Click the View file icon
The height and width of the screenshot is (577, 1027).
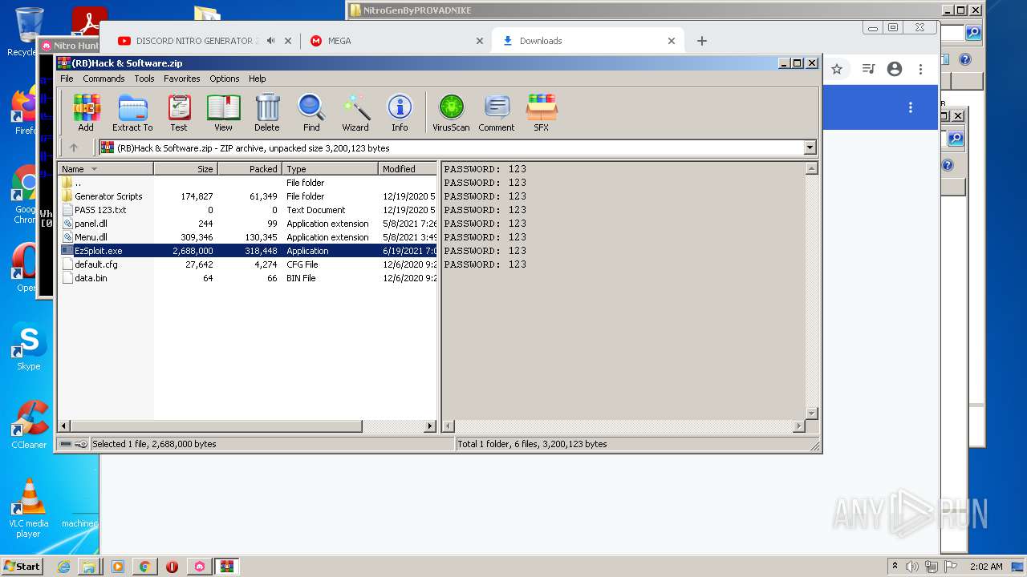[x=223, y=112]
